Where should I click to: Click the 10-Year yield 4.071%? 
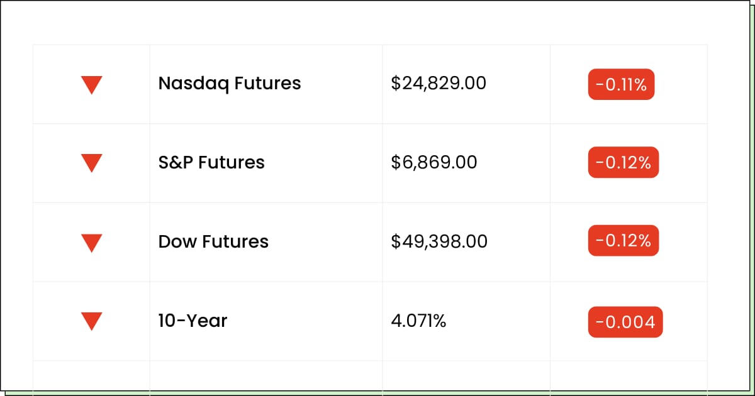pyautogui.click(x=418, y=321)
